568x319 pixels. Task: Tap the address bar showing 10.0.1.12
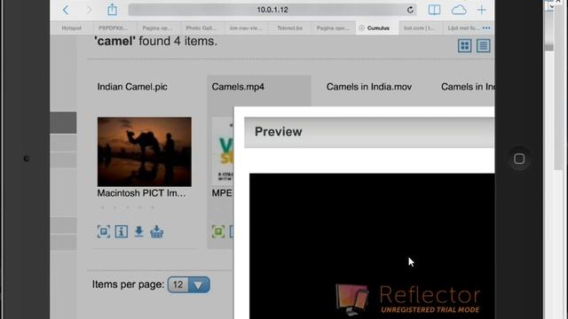coord(272,10)
